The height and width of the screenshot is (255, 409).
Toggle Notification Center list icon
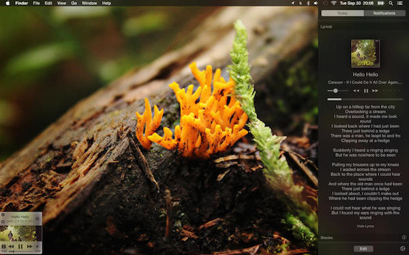pos(399,3)
